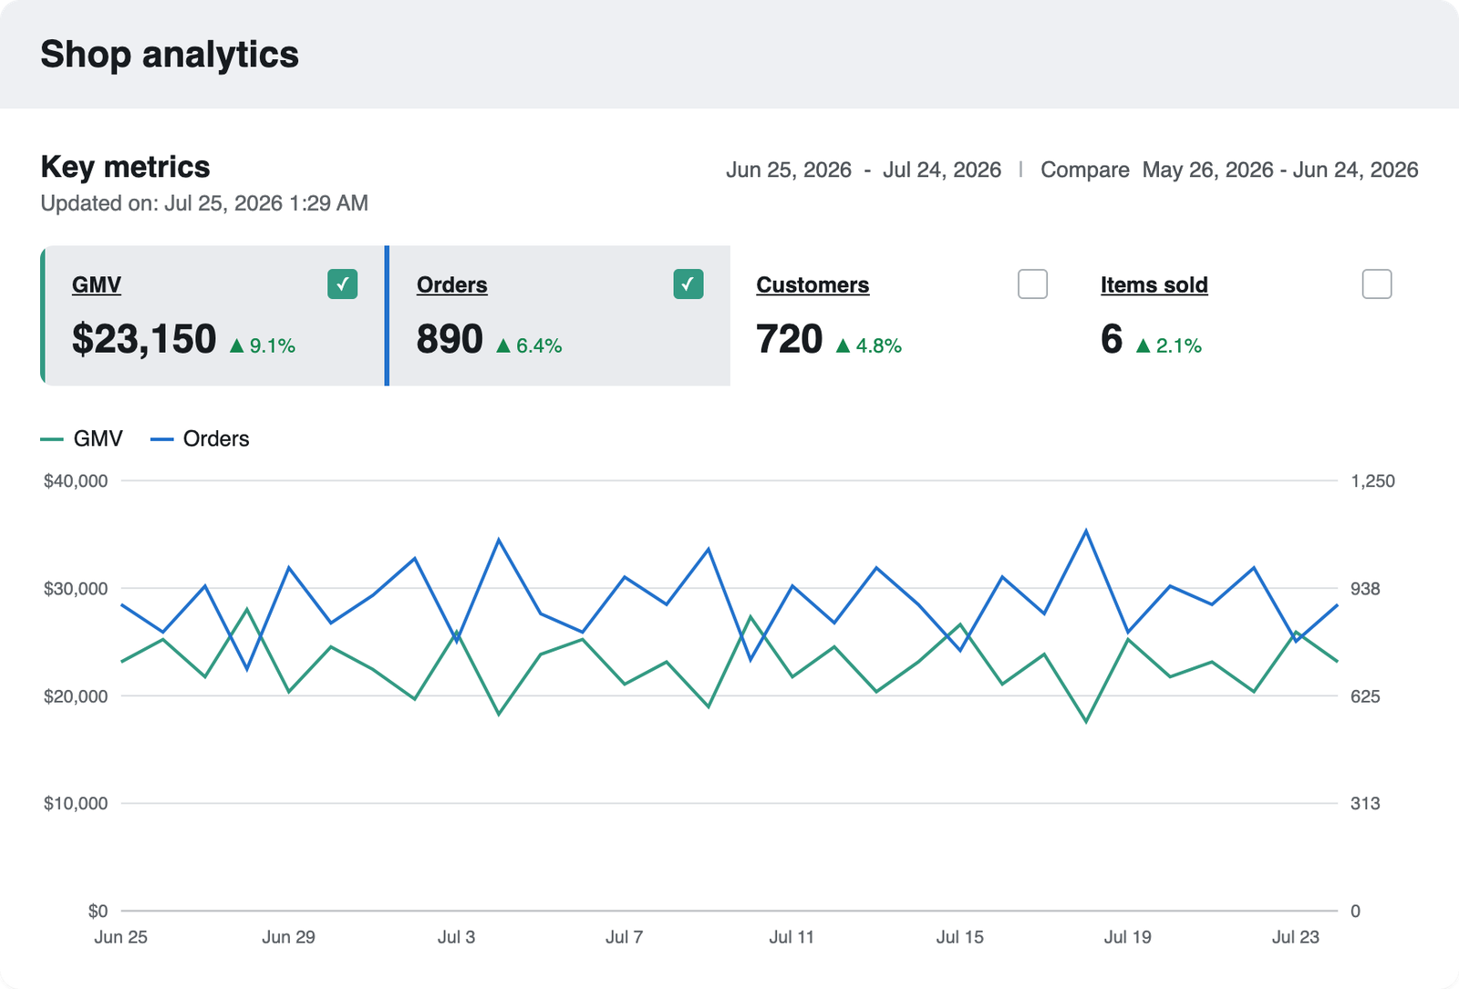Select the 890 orders value
The image size is (1459, 989).
(450, 339)
